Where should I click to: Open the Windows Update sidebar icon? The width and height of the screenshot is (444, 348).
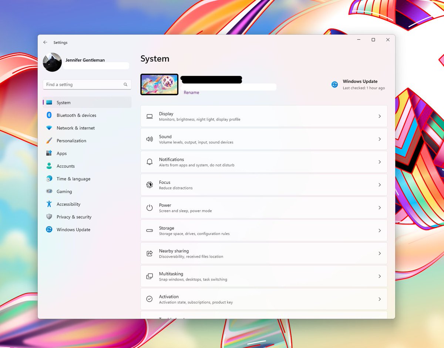[49, 229]
